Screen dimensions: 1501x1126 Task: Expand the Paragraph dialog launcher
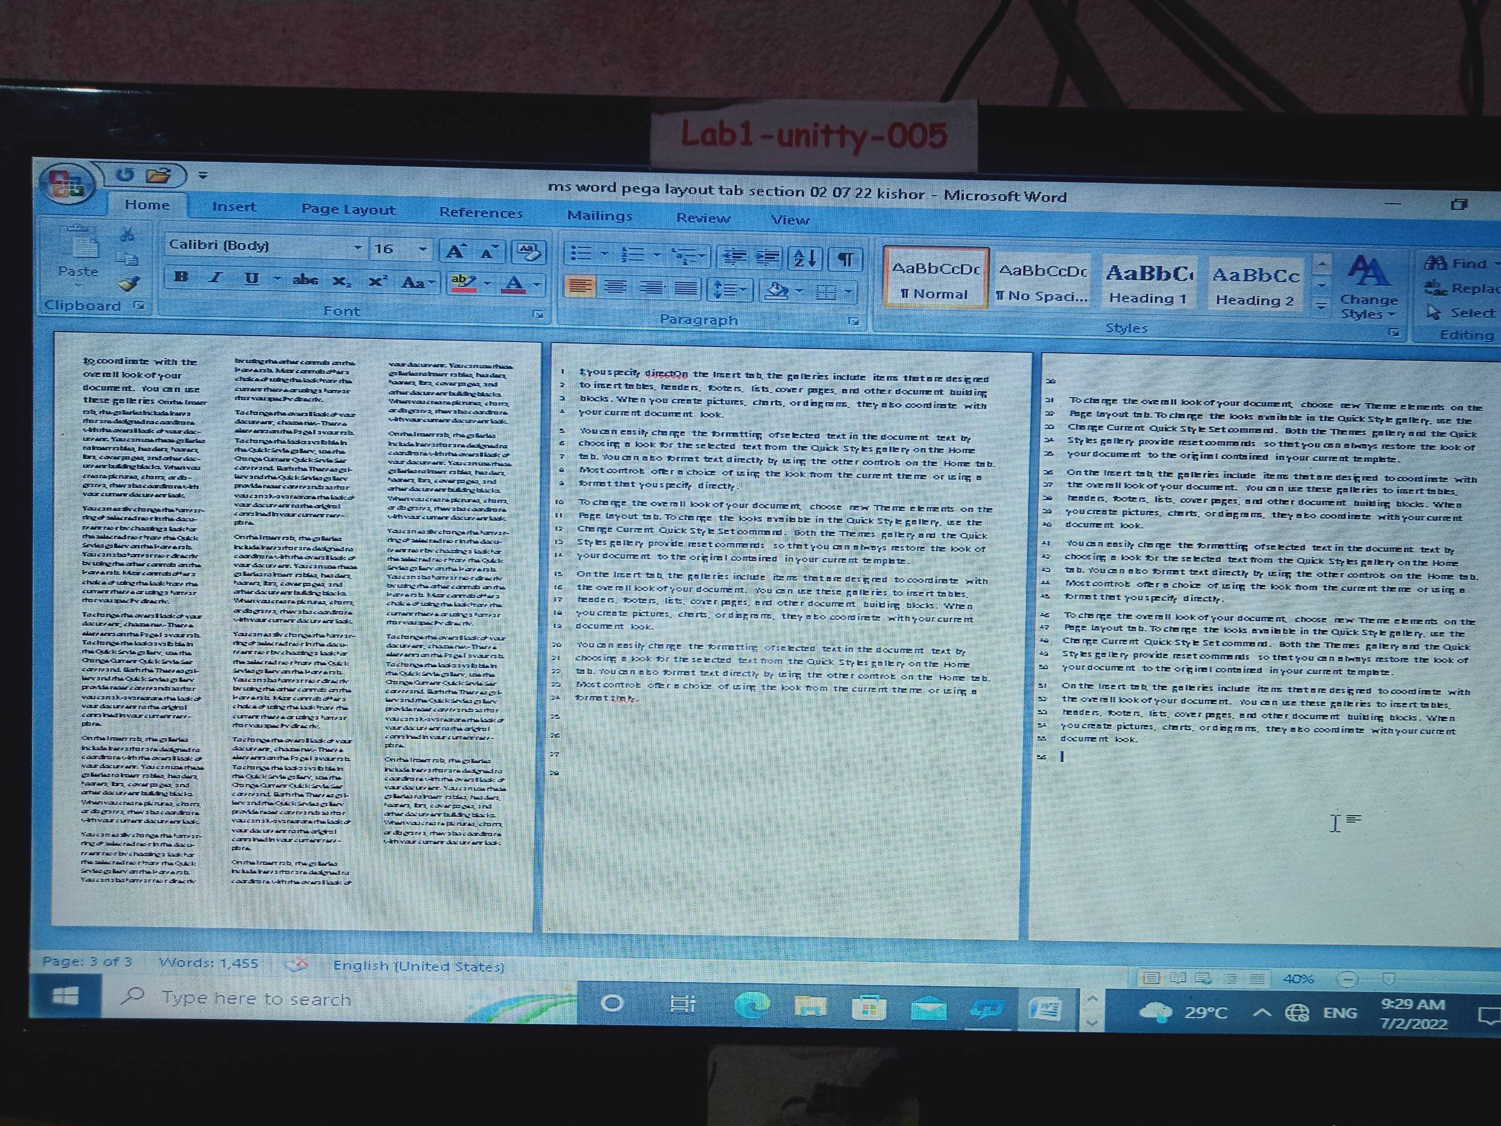click(853, 321)
